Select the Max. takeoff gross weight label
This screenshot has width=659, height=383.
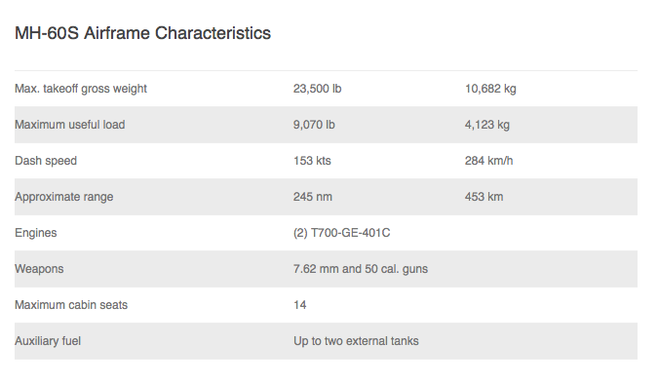tap(81, 89)
